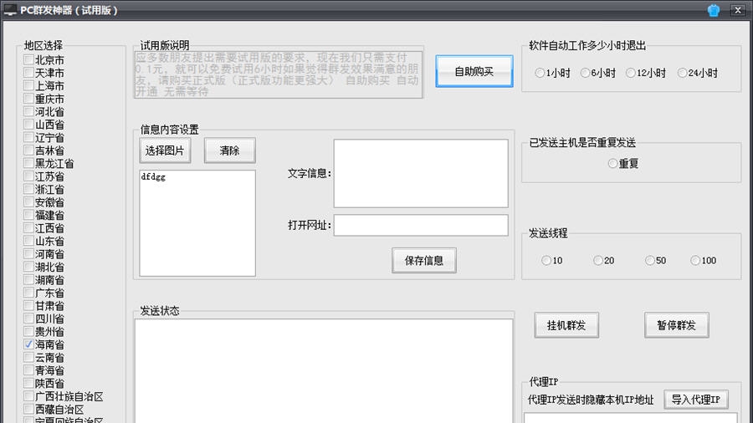Click the blue skin shirt icon in title bar

click(x=713, y=10)
